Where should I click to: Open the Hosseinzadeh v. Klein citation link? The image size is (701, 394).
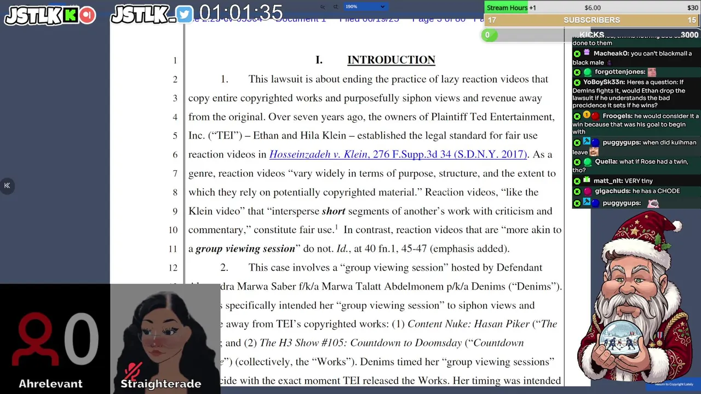coord(398,154)
